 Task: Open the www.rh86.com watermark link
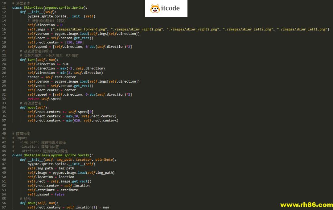(x=306, y=205)
